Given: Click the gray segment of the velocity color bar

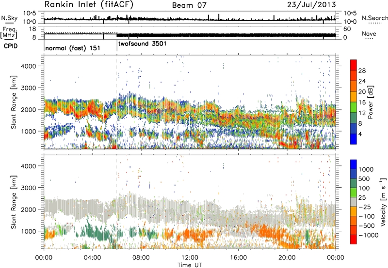Looking at the screenshot, I should (354, 202).
